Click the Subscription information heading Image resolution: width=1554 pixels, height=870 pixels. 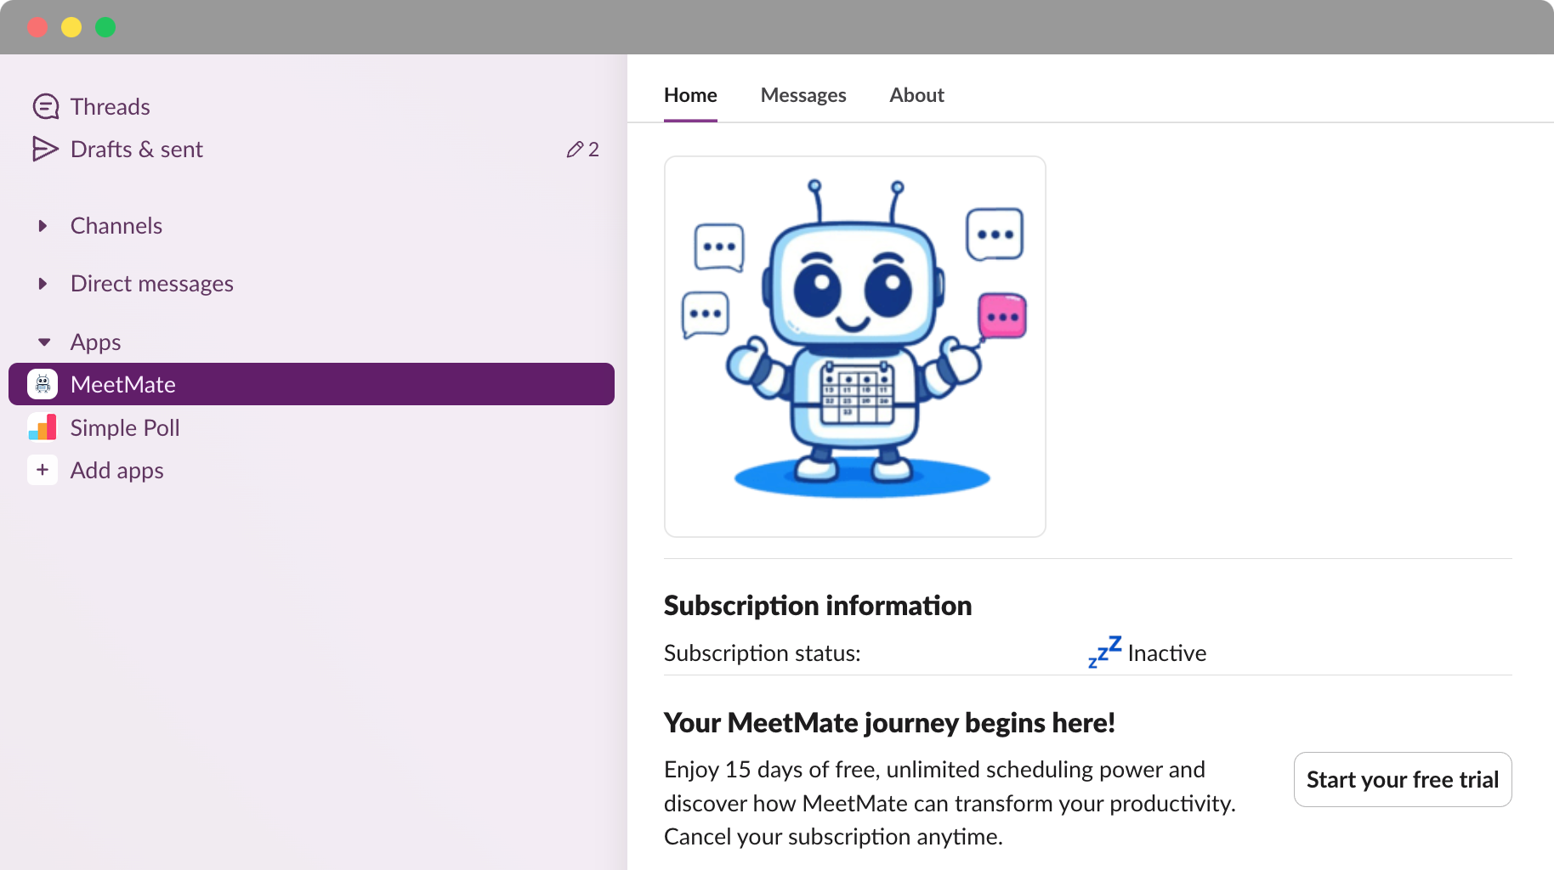(x=818, y=606)
